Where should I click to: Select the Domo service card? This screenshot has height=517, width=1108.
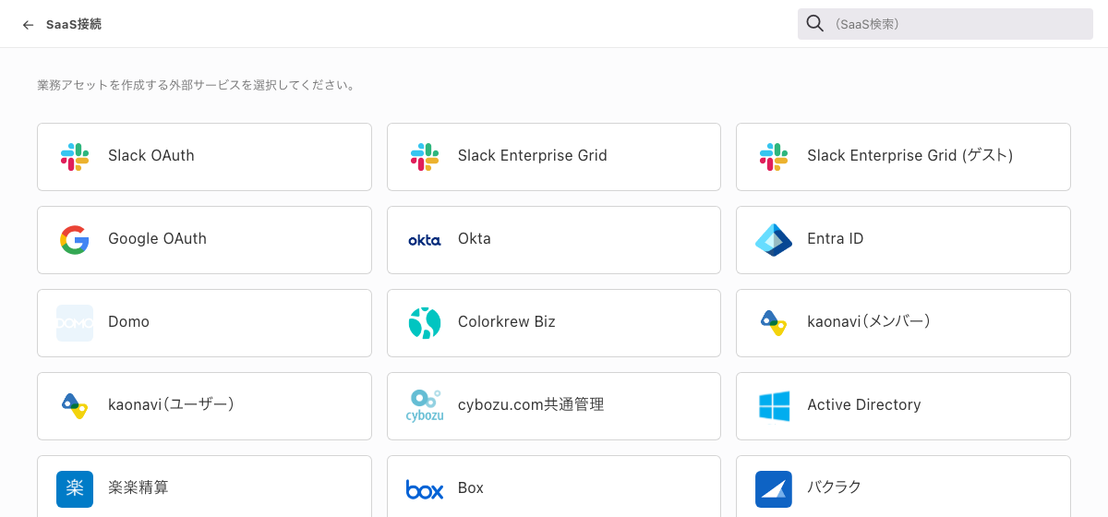pos(204,323)
